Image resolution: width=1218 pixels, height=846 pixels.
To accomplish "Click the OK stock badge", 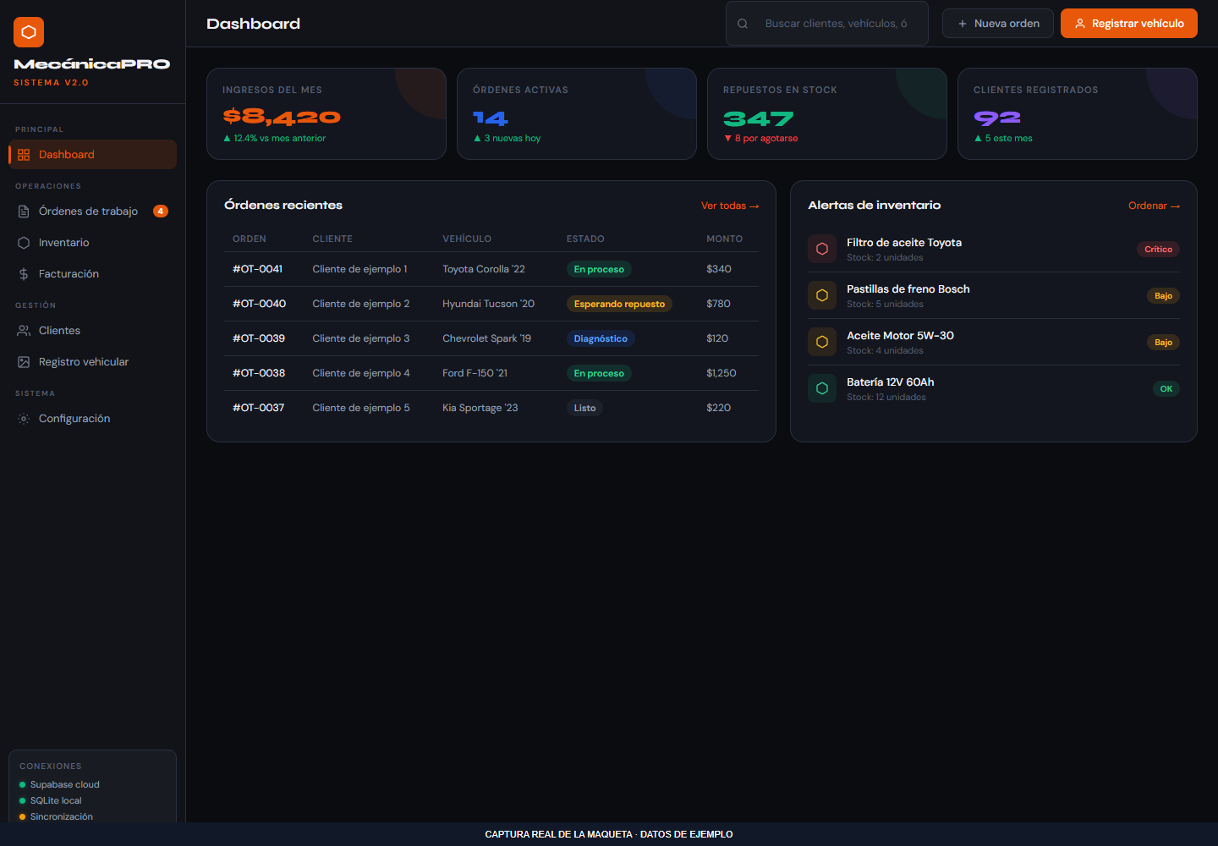I will (x=1166, y=389).
